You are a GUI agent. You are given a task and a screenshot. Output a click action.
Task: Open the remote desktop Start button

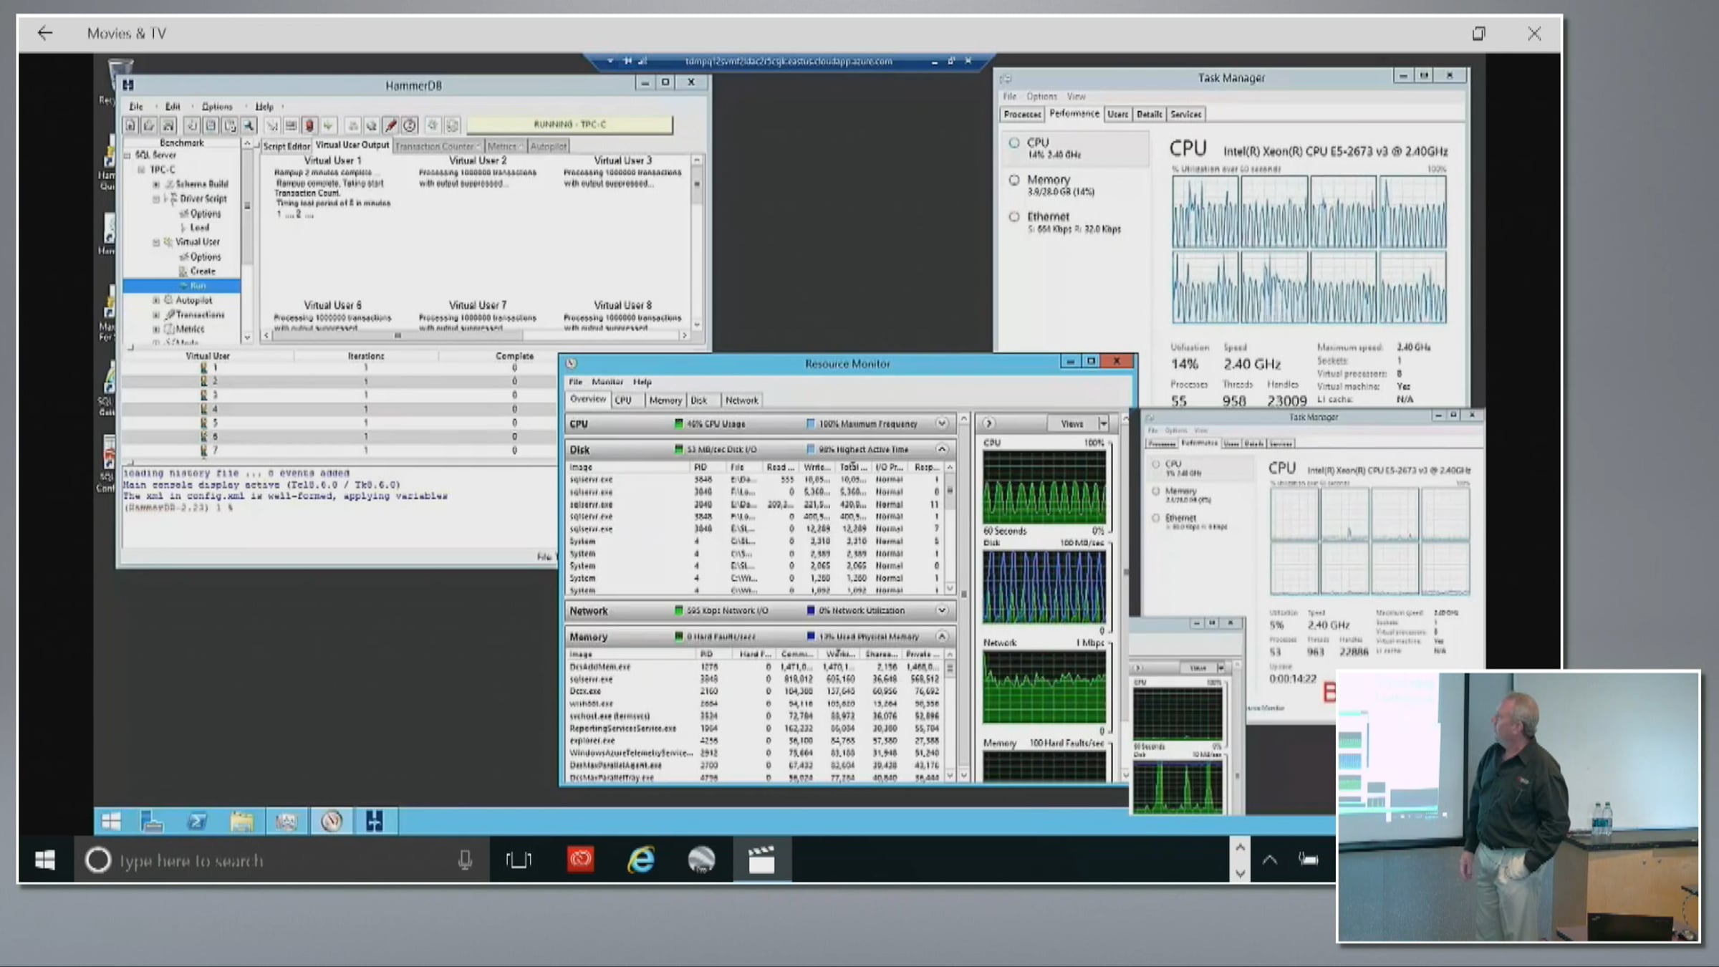point(111,821)
